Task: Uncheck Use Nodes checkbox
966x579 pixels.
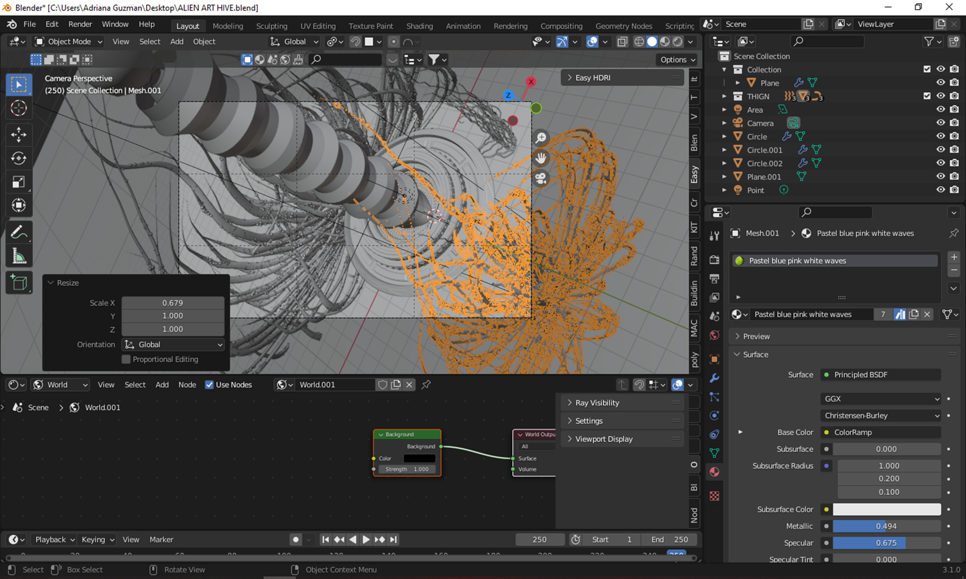Action: tap(209, 385)
